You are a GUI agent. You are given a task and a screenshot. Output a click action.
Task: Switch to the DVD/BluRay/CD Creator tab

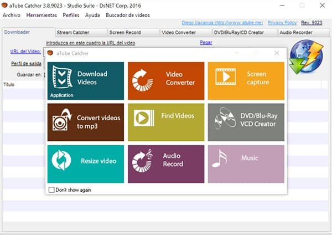click(x=245, y=33)
